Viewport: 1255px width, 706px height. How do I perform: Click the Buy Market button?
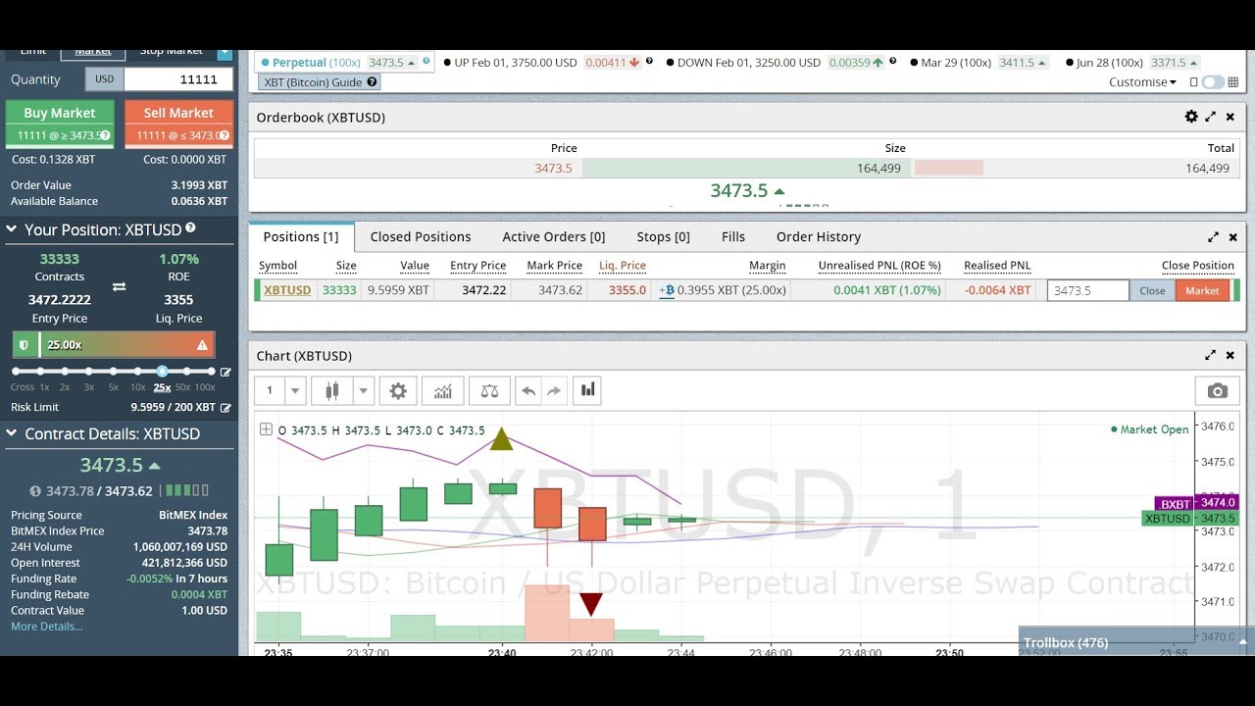pos(60,124)
